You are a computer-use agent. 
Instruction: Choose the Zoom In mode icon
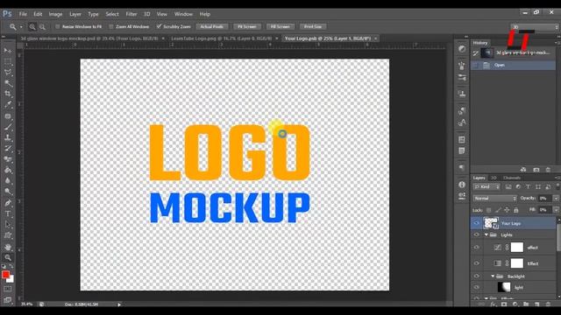point(32,26)
